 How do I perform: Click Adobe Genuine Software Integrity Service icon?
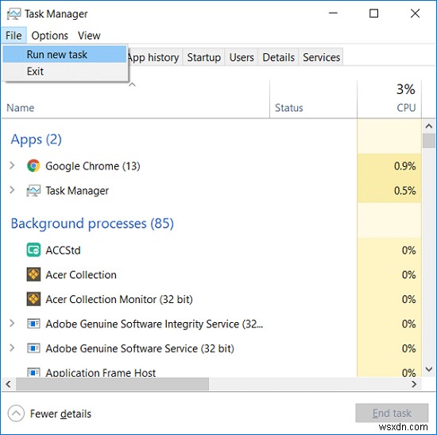[x=33, y=324]
